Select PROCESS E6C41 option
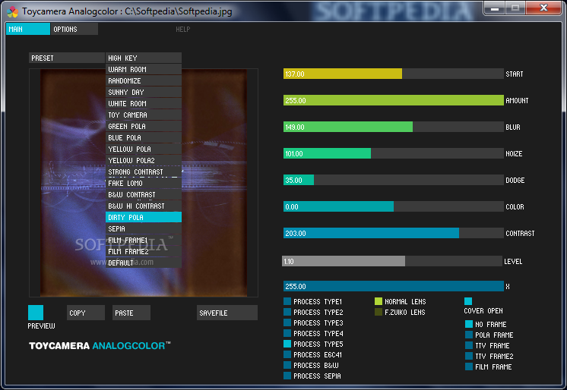 point(287,354)
